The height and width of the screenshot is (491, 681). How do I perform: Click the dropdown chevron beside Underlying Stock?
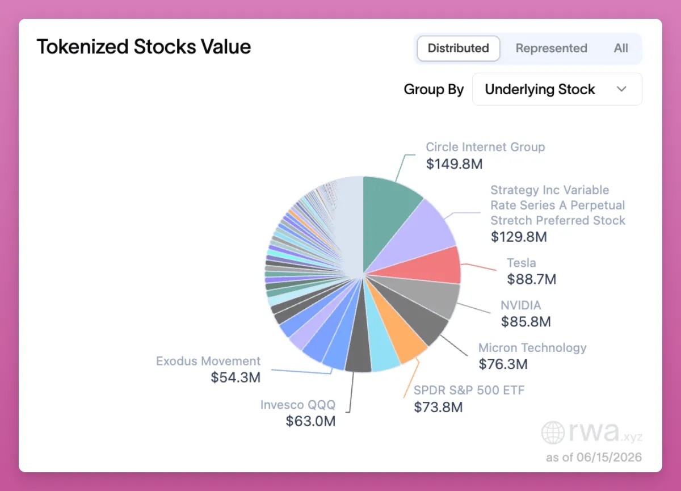621,89
